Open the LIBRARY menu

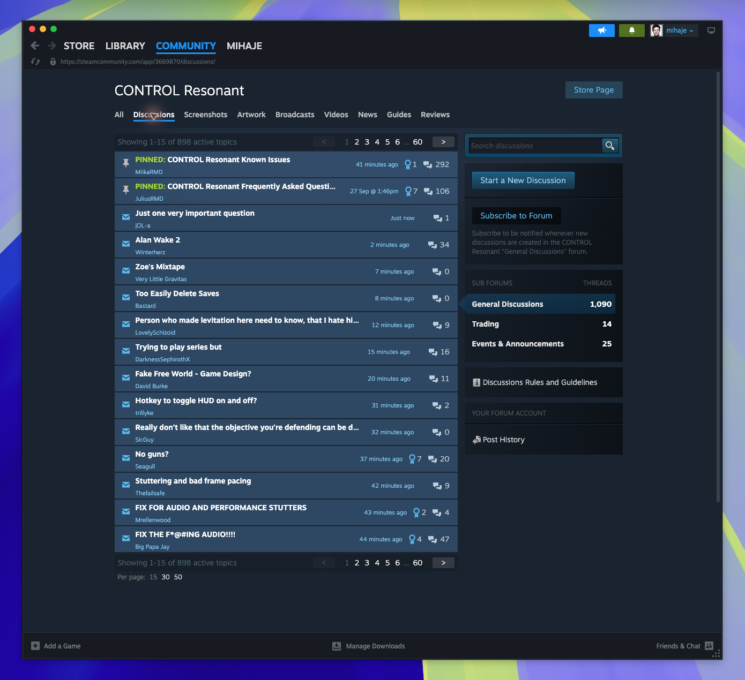click(125, 46)
